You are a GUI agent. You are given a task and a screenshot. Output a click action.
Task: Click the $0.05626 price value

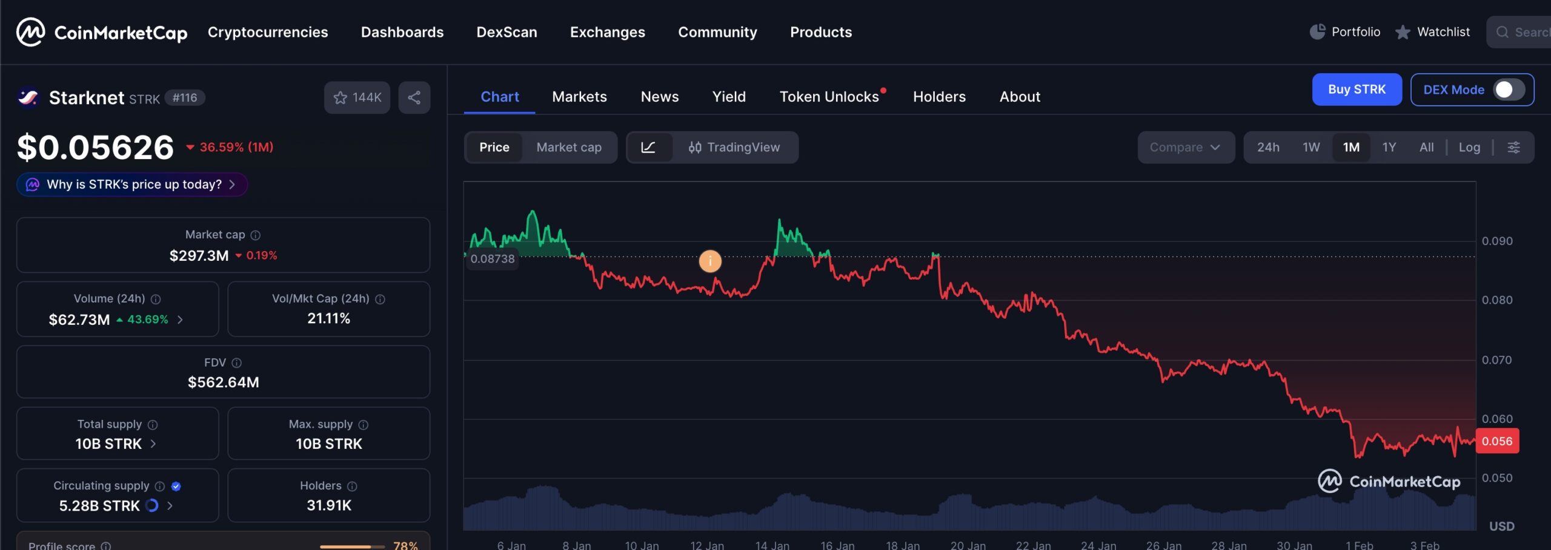[95, 147]
